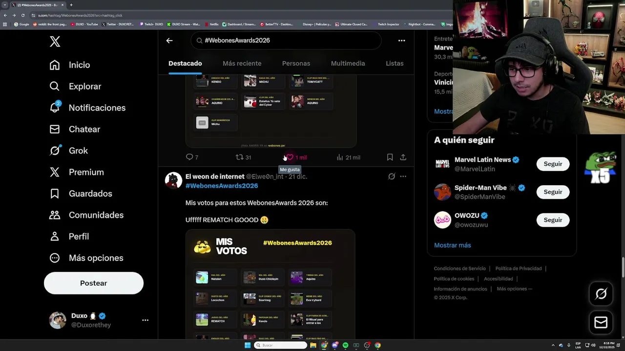Screen dimensions: 625x351
Task: Open Windows Start button
Action: click(248, 345)
